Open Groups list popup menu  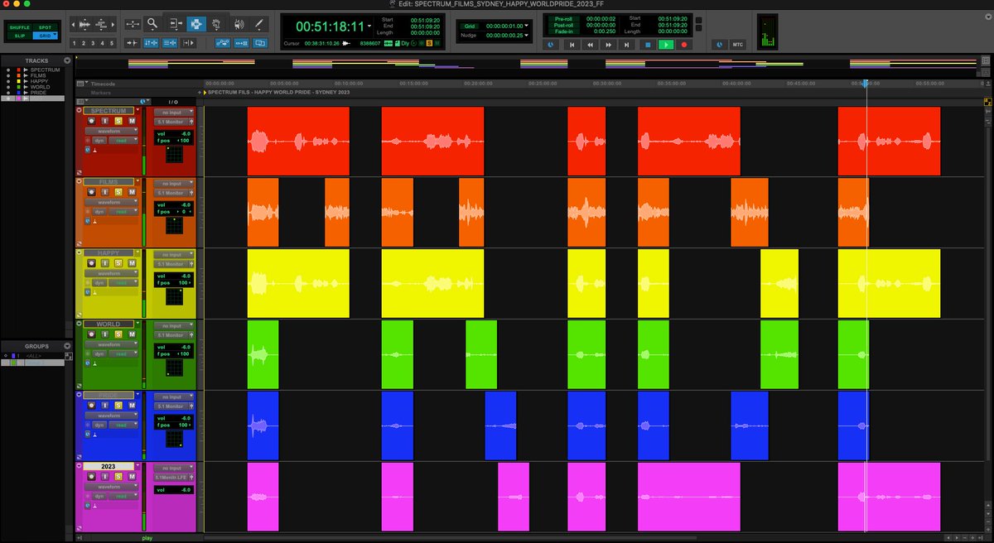67,346
